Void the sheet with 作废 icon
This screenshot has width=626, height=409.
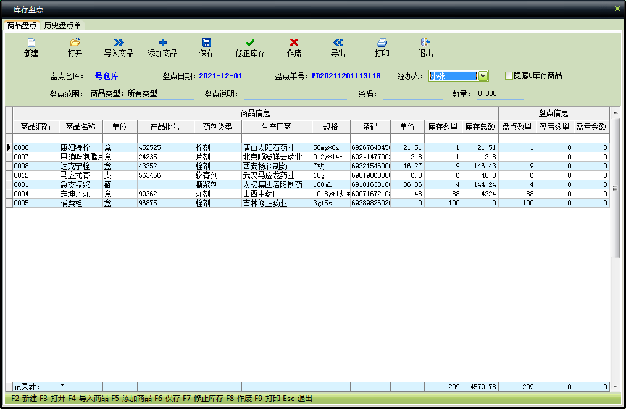click(x=294, y=43)
